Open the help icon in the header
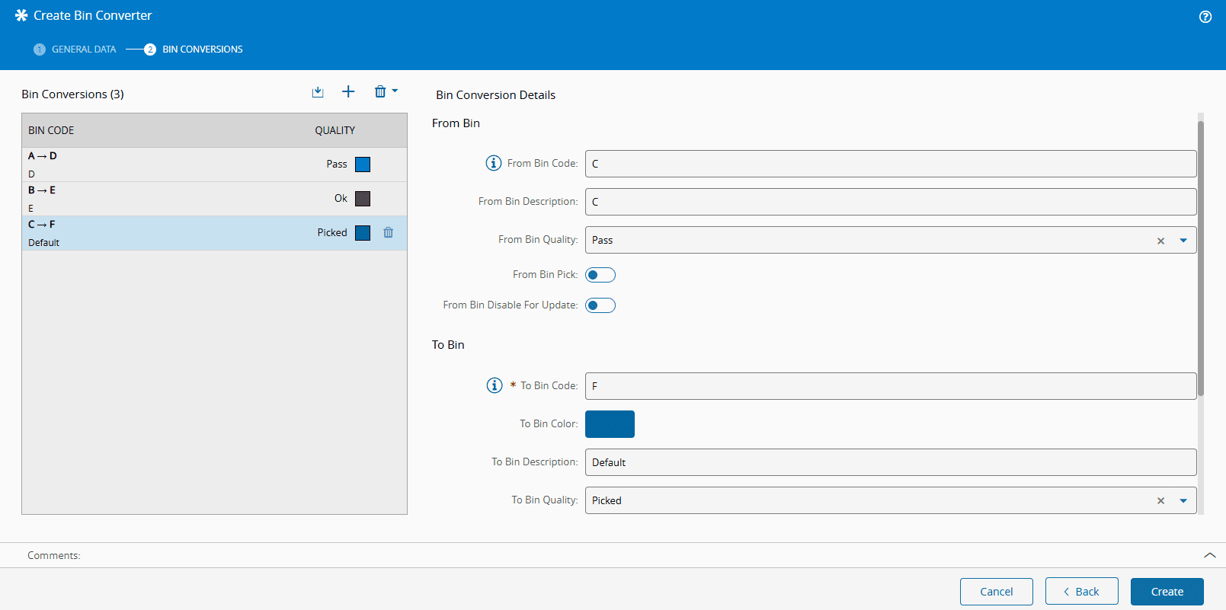1226x610 pixels. coord(1205,17)
